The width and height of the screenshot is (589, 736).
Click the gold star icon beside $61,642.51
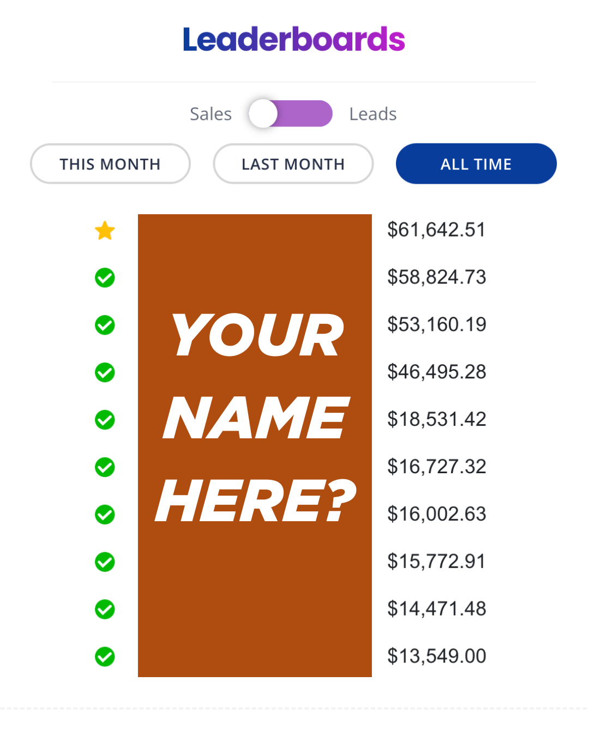pos(105,231)
